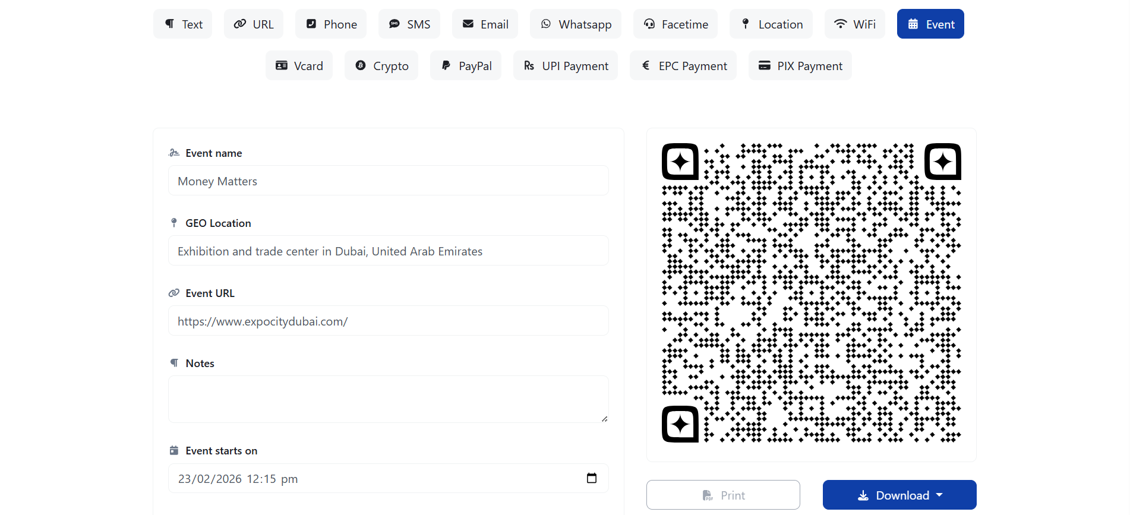
Task: Switch to the Crypto QR generator
Action: [381, 65]
